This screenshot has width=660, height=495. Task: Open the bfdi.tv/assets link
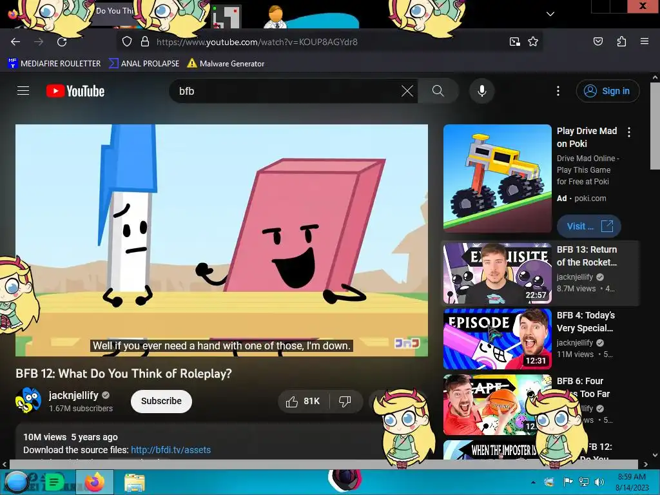tap(171, 450)
